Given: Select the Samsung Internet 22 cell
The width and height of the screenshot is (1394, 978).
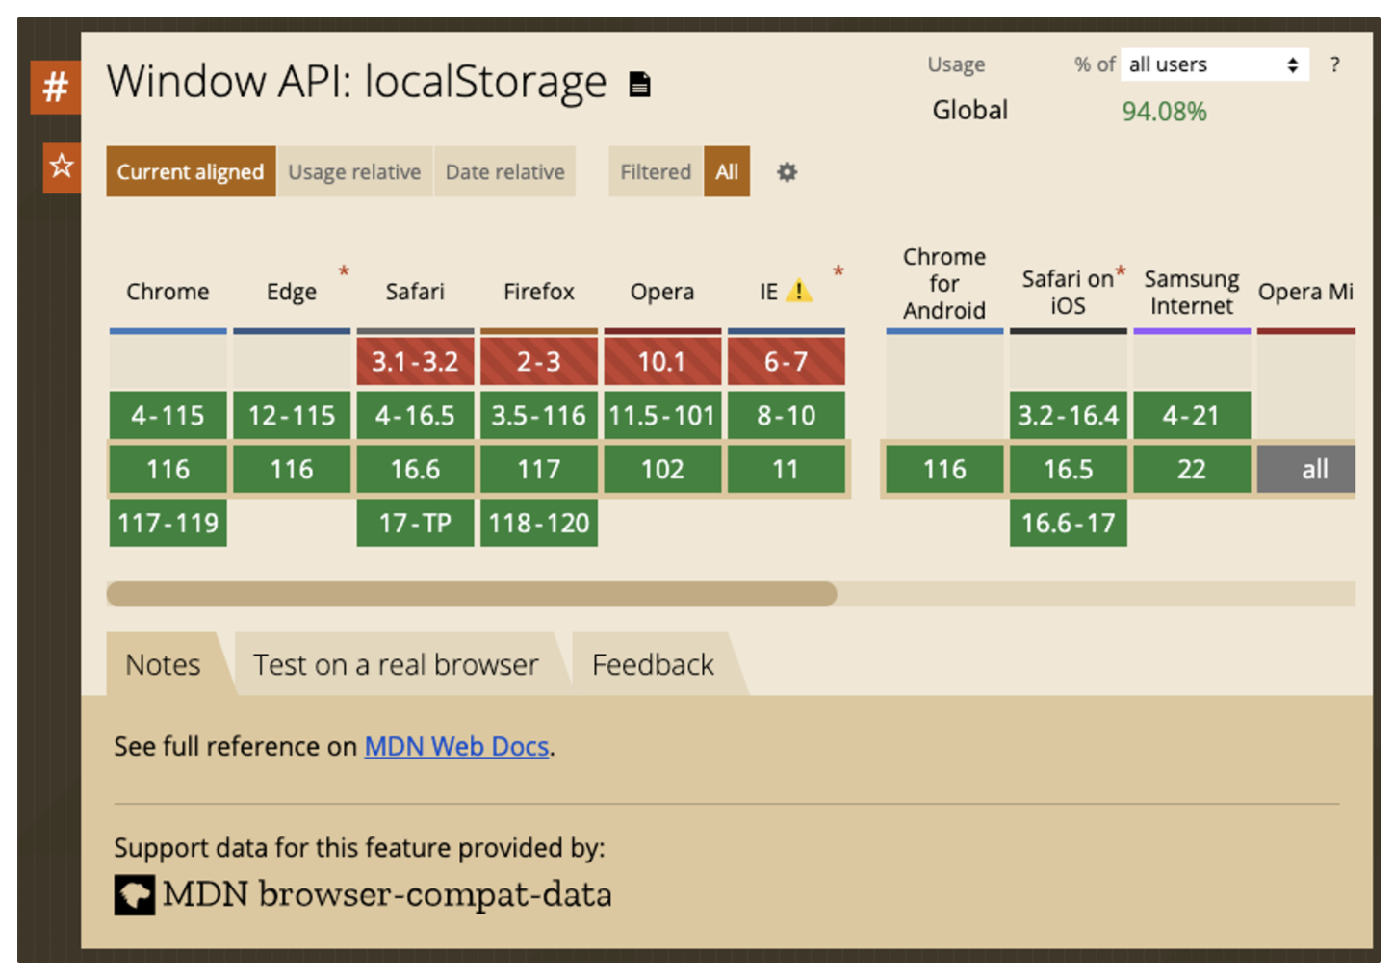Looking at the screenshot, I should click(1192, 469).
